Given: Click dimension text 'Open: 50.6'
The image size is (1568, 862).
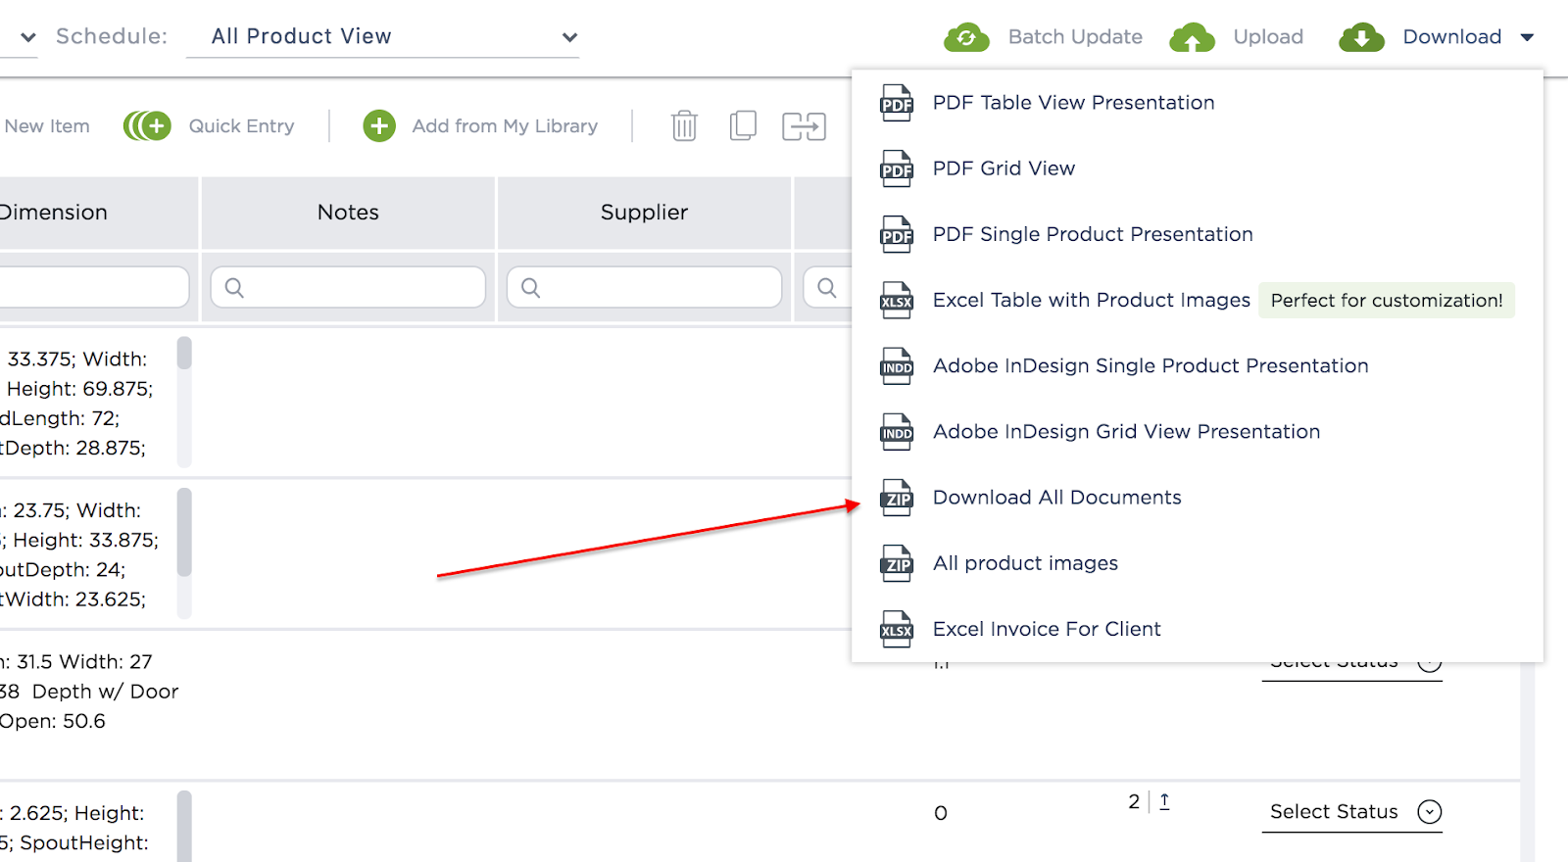Looking at the screenshot, I should pos(53,721).
